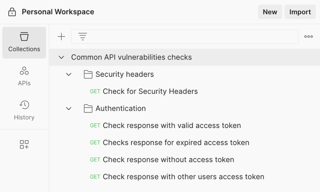Image resolution: width=320 pixels, height=192 pixels.
Task: Click the filter lines icon in search
Action: coord(83,37)
